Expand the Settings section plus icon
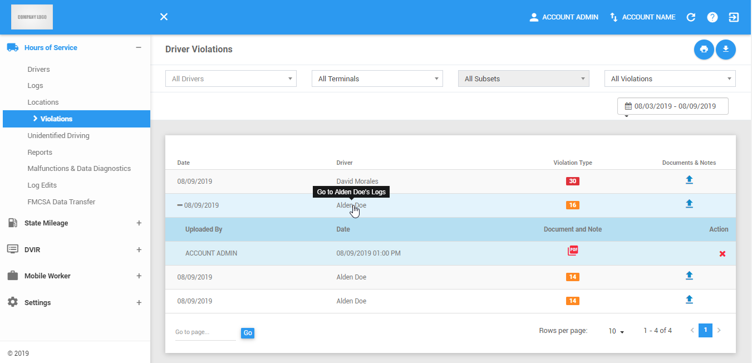 [x=139, y=303]
